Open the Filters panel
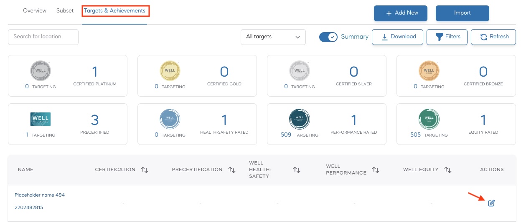 pyautogui.click(x=447, y=37)
